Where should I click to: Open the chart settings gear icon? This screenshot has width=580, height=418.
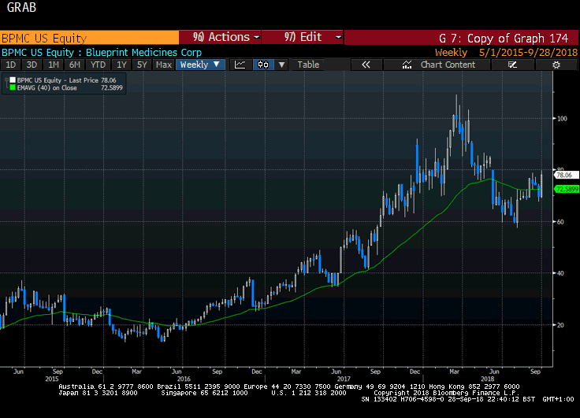[x=556, y=65]
